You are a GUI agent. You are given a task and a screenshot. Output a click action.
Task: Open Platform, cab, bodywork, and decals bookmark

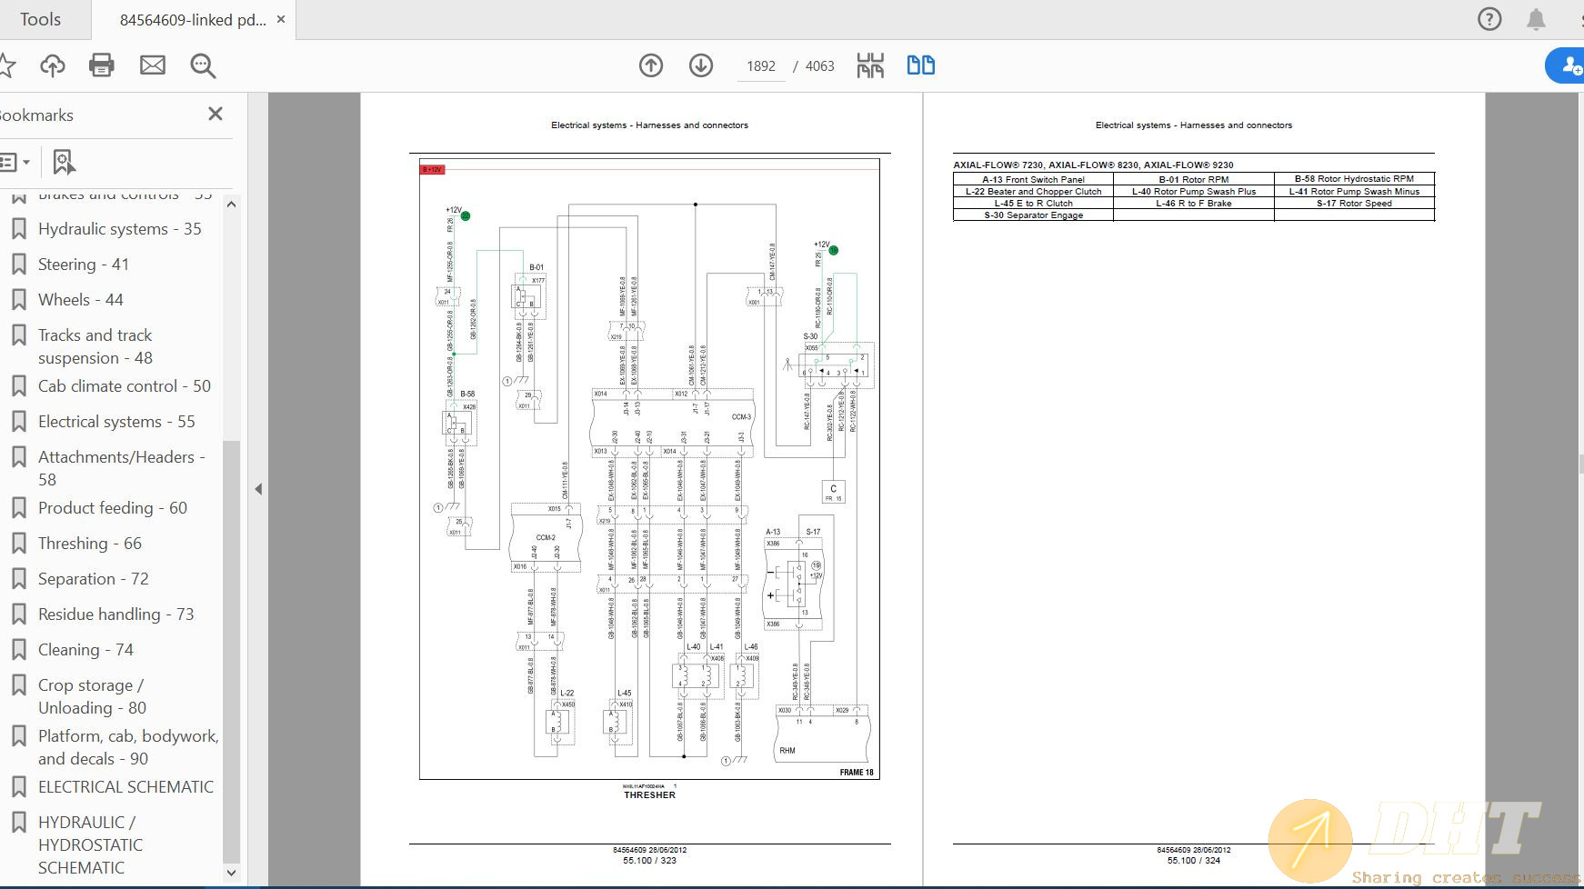(x=128, y=747)
